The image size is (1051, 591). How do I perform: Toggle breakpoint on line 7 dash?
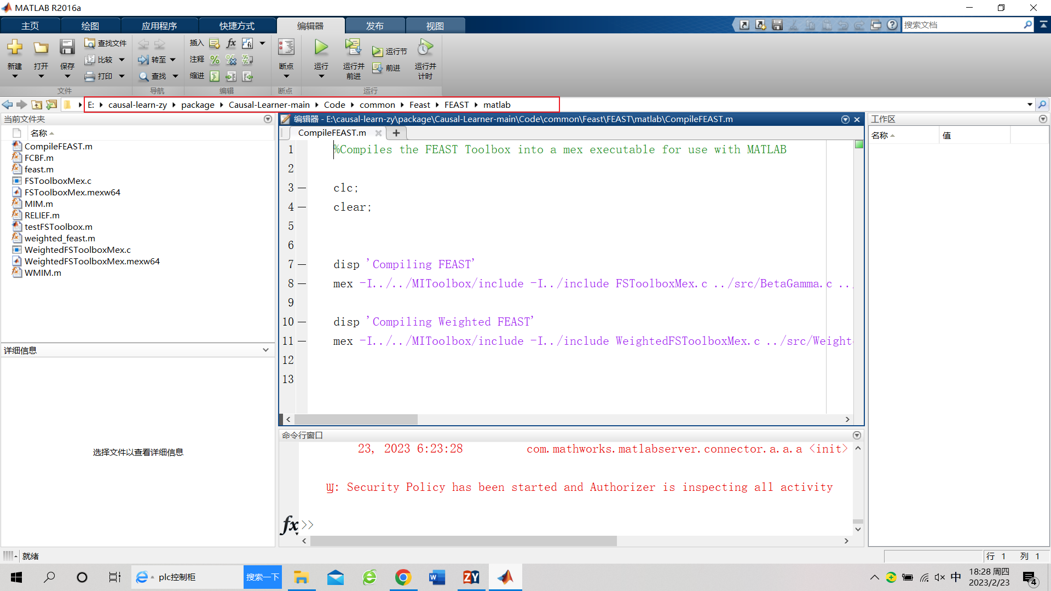point(302,264)
